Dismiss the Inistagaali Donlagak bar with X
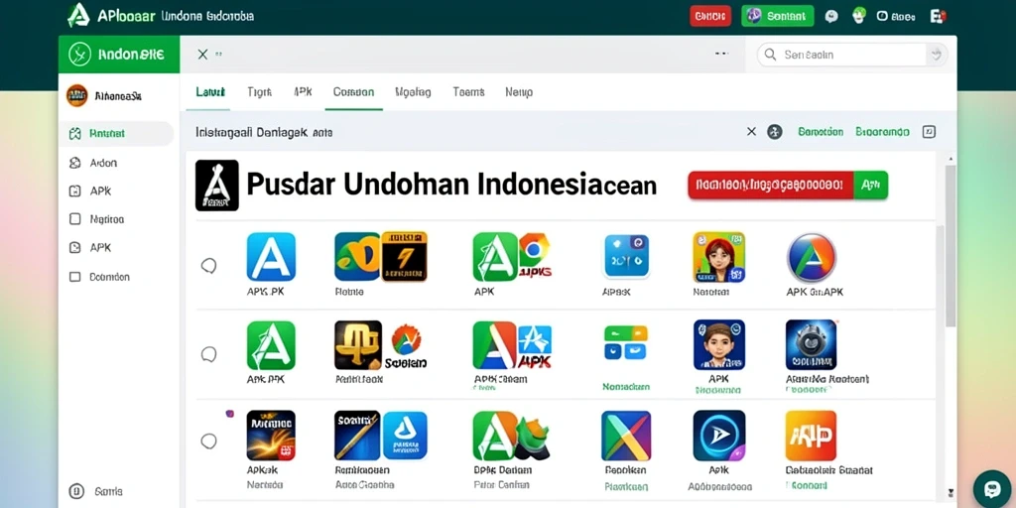The width and height of the screenshot is (1016, 508). click(752, 132)
